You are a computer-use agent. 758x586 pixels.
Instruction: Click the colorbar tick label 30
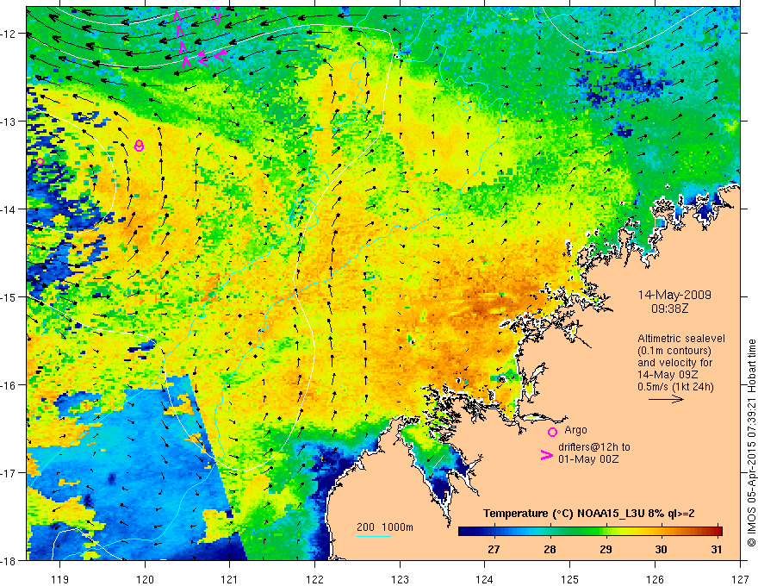pyautogui.click(x=661, y=549)
